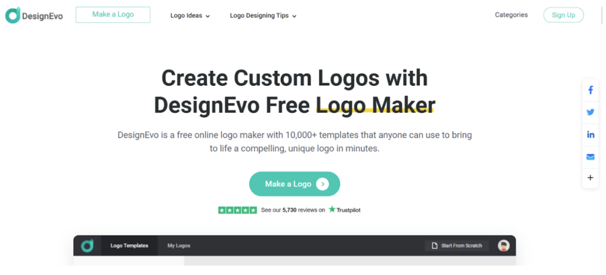This screenshot has width=606, height=275.
Task: Click the green logo in dark preview bar
Action: (87, 246)
